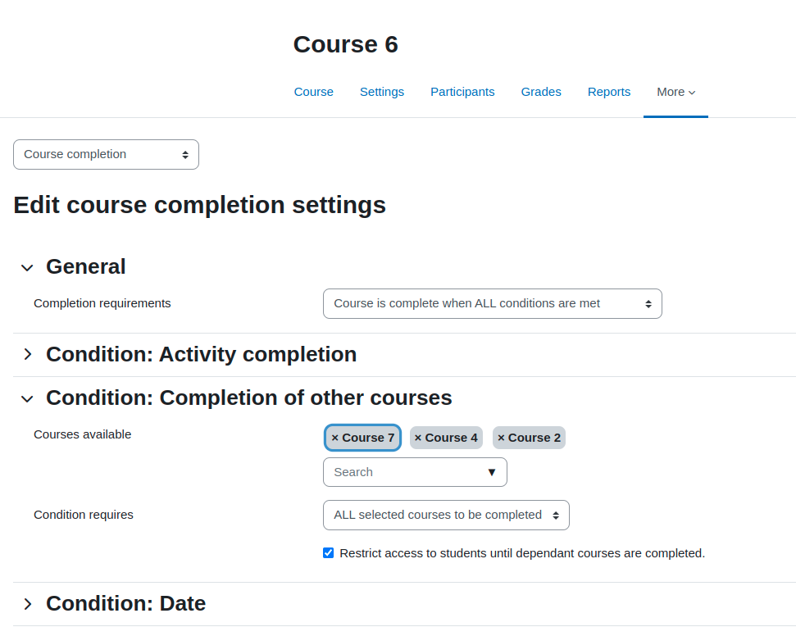
Task: Uncheck Restrict access to students checkbox
Action: click(x=329, y=552)
